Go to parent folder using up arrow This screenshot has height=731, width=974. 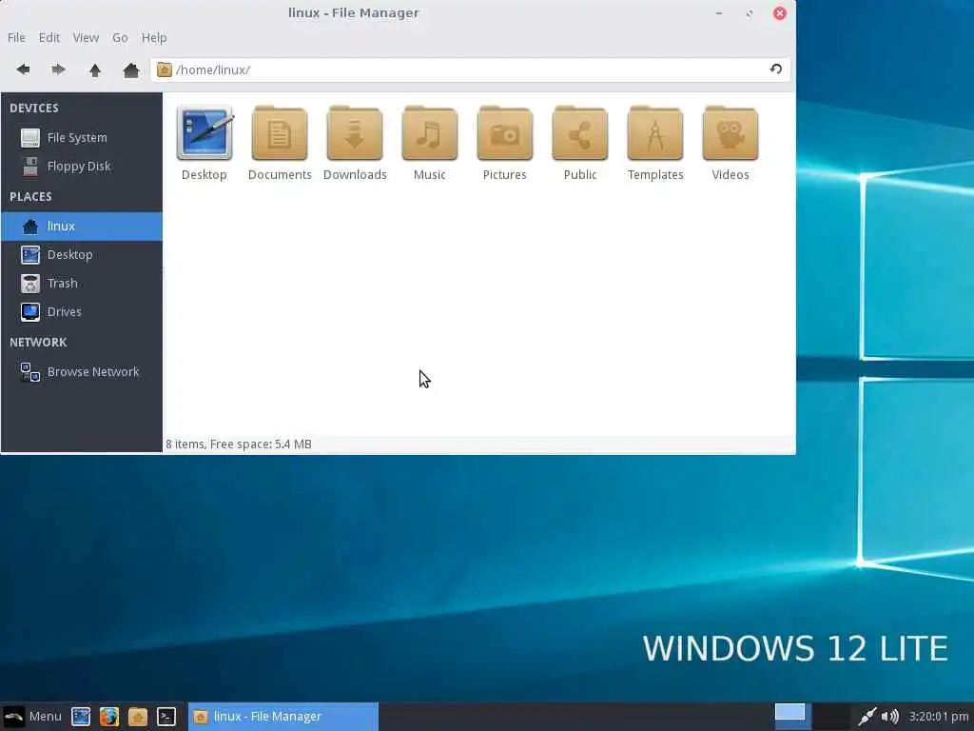click(x=95, y=70)
